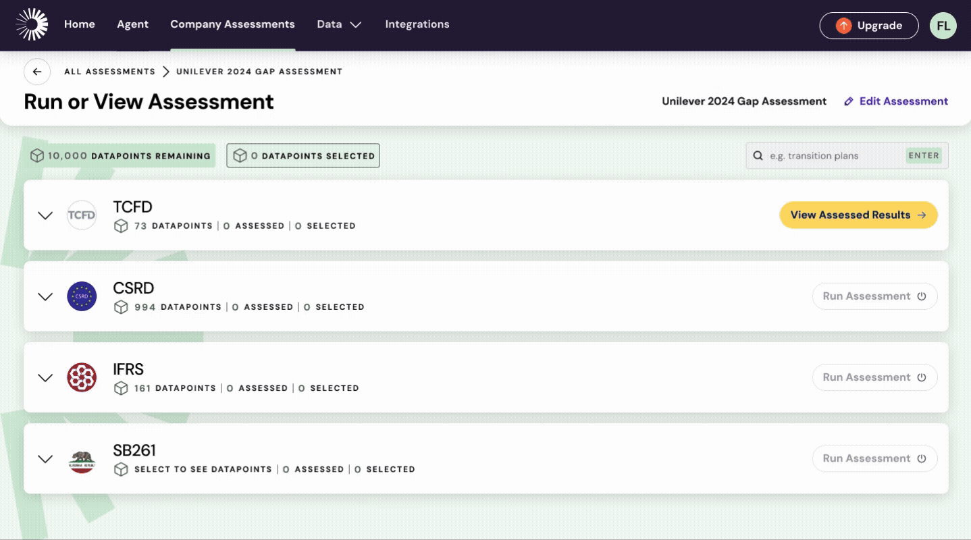The height and width of the screenshot is (540, 971).
Task: Click View Assessed Results button
Action: (858, 215)
